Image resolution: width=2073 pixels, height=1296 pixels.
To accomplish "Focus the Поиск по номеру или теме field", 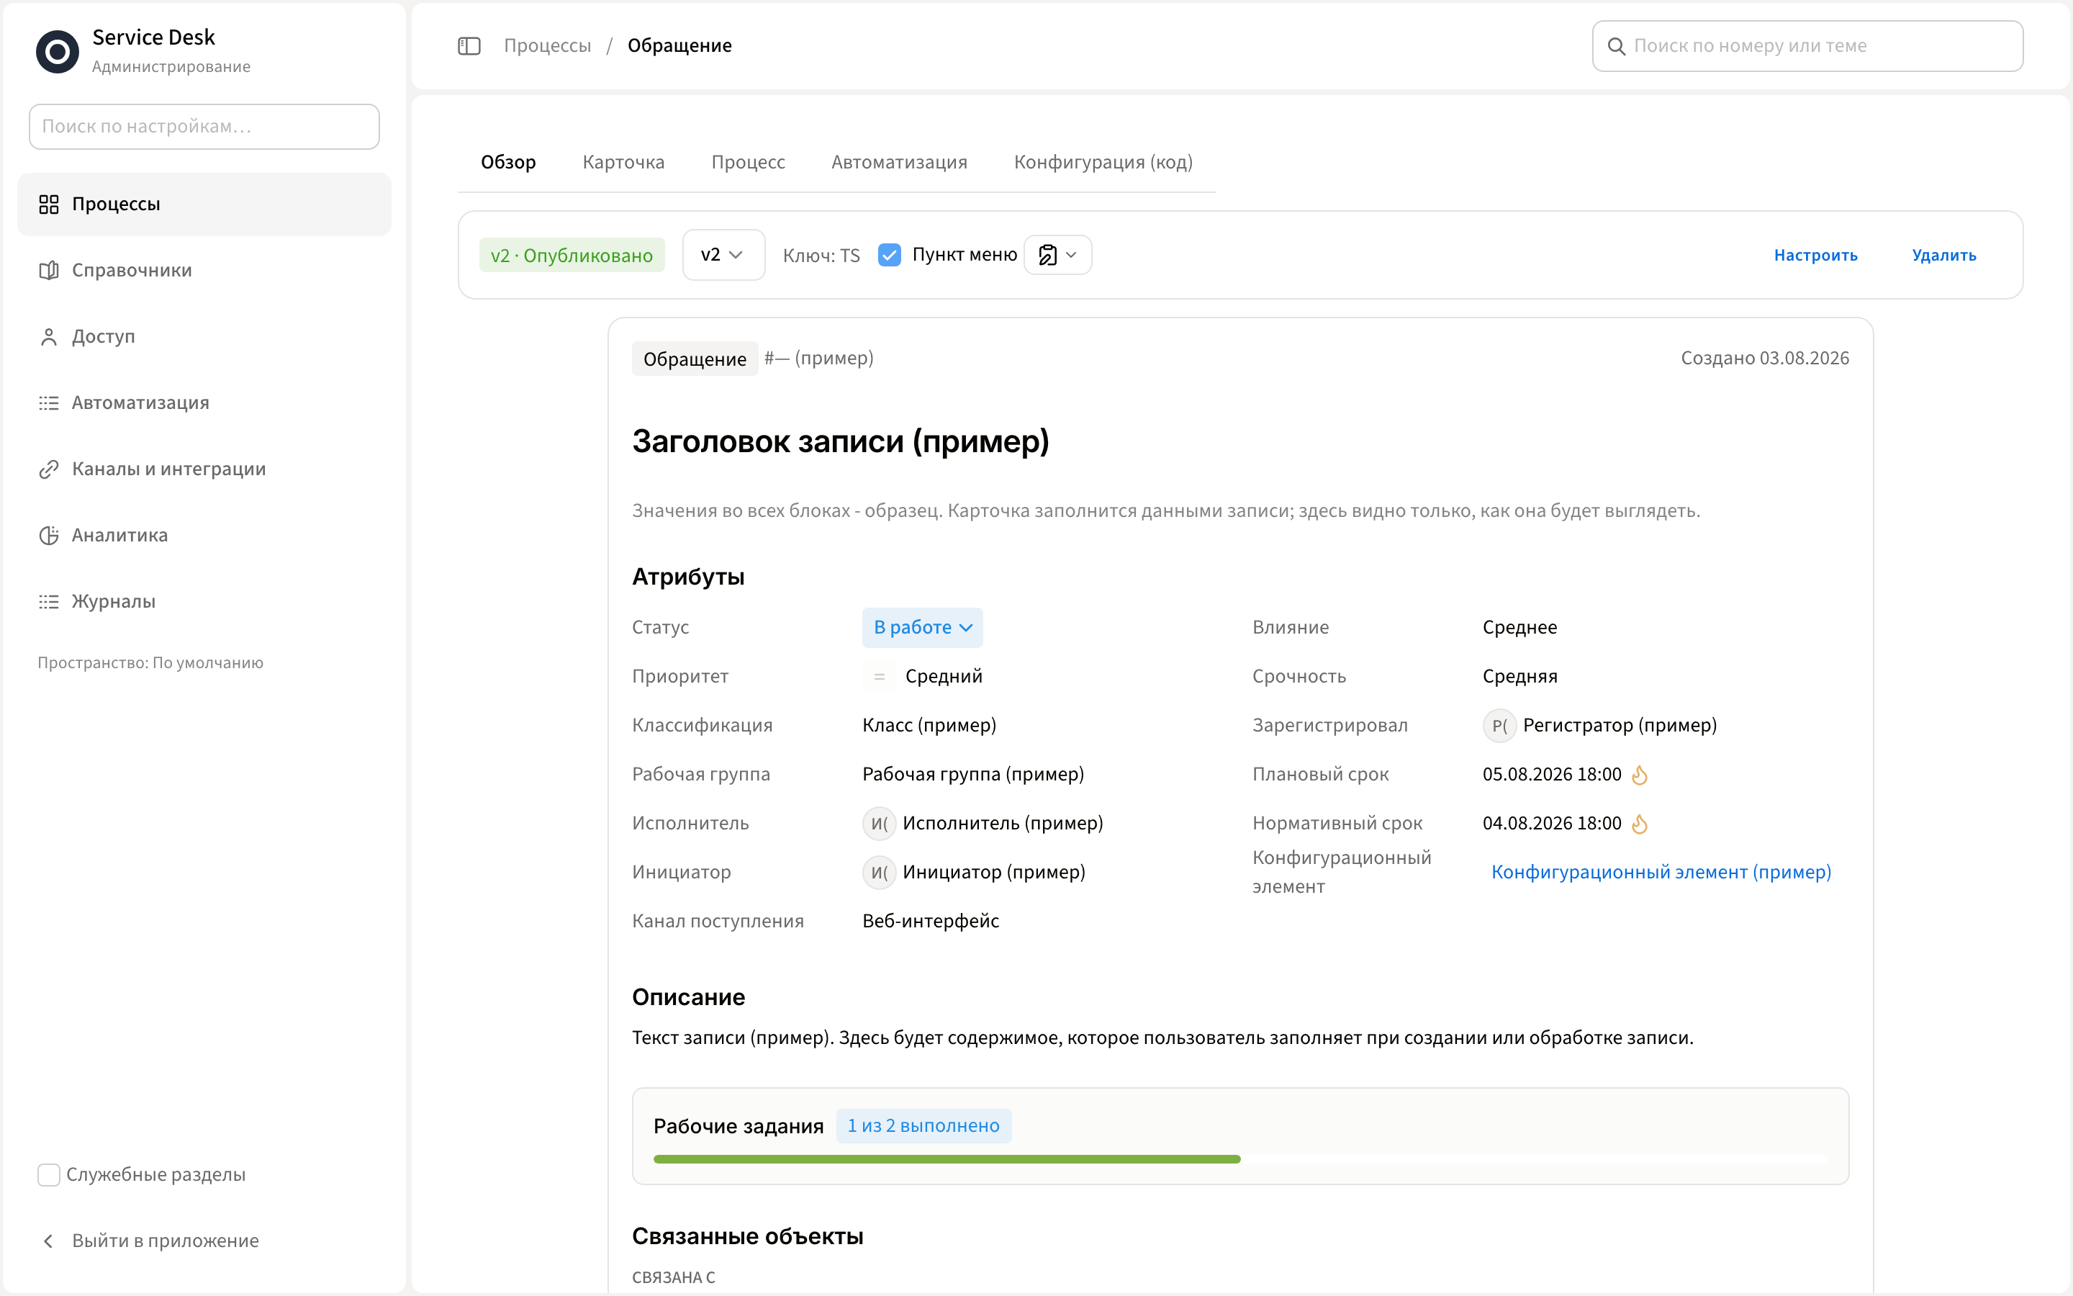I will pyautogui.click(x=1807, y=46).
